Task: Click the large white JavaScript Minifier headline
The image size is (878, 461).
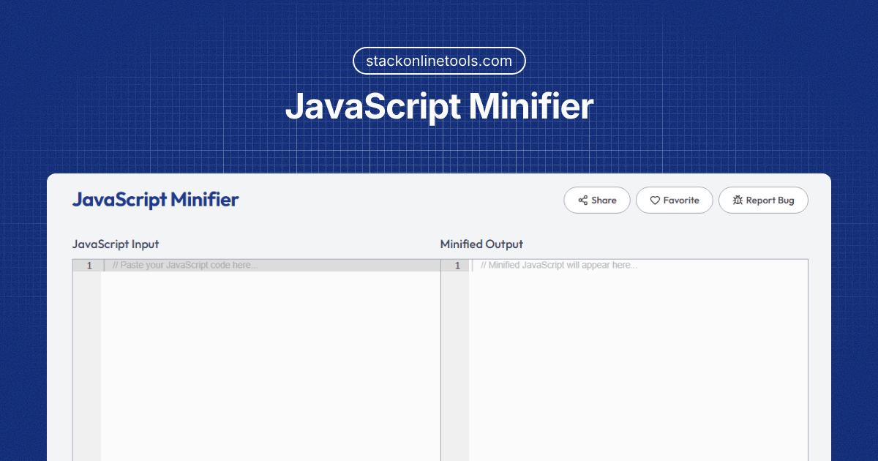Action: pyautogui.click(x=439, y=107)
